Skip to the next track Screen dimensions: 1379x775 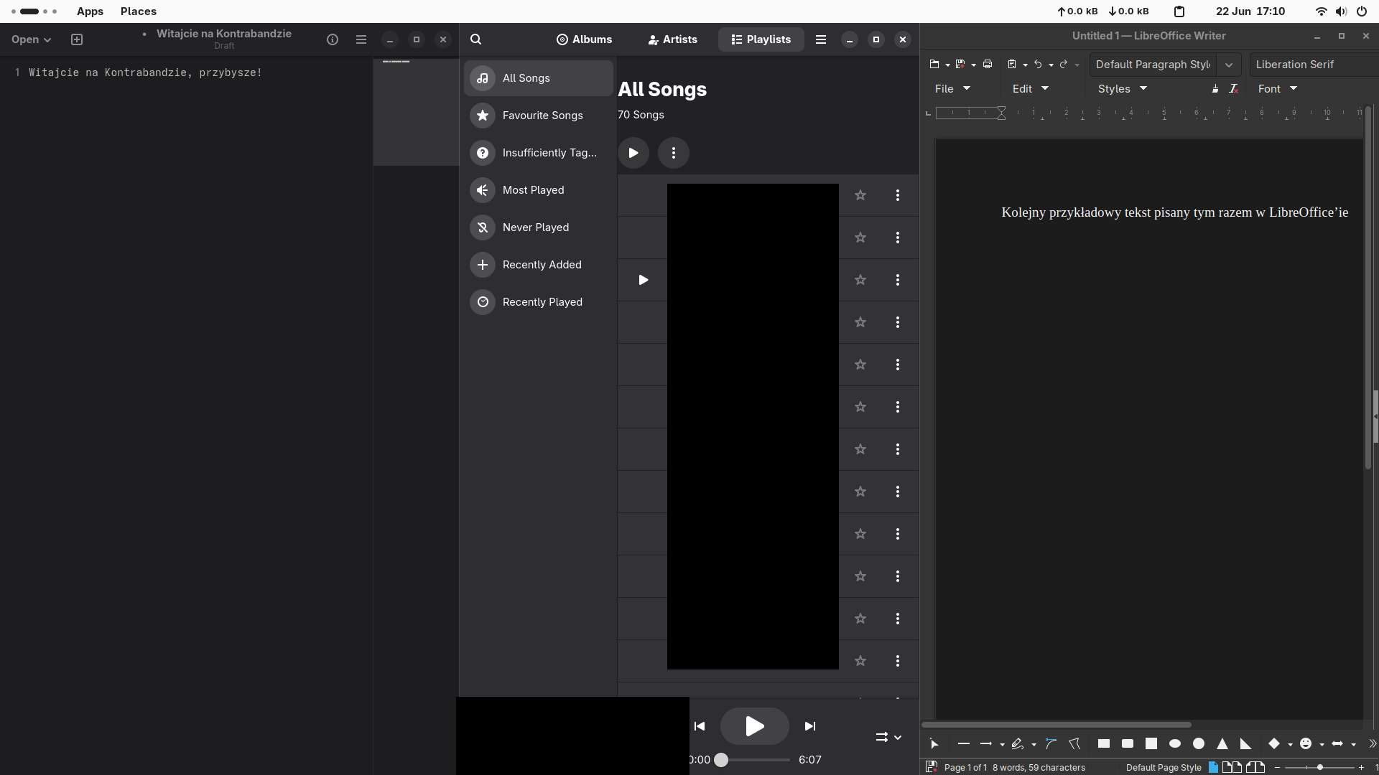tap(810, 726)
